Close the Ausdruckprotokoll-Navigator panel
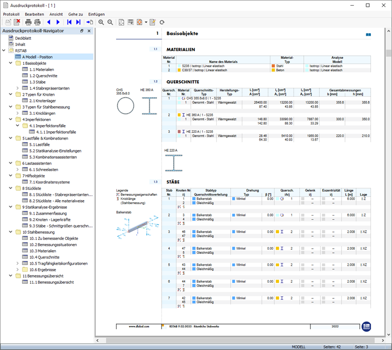This screenshot has width=392, height=350. [89, 31]
